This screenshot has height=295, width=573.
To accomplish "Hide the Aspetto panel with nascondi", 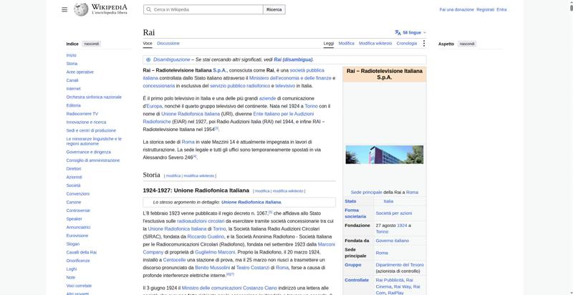I will coord(467,44).
